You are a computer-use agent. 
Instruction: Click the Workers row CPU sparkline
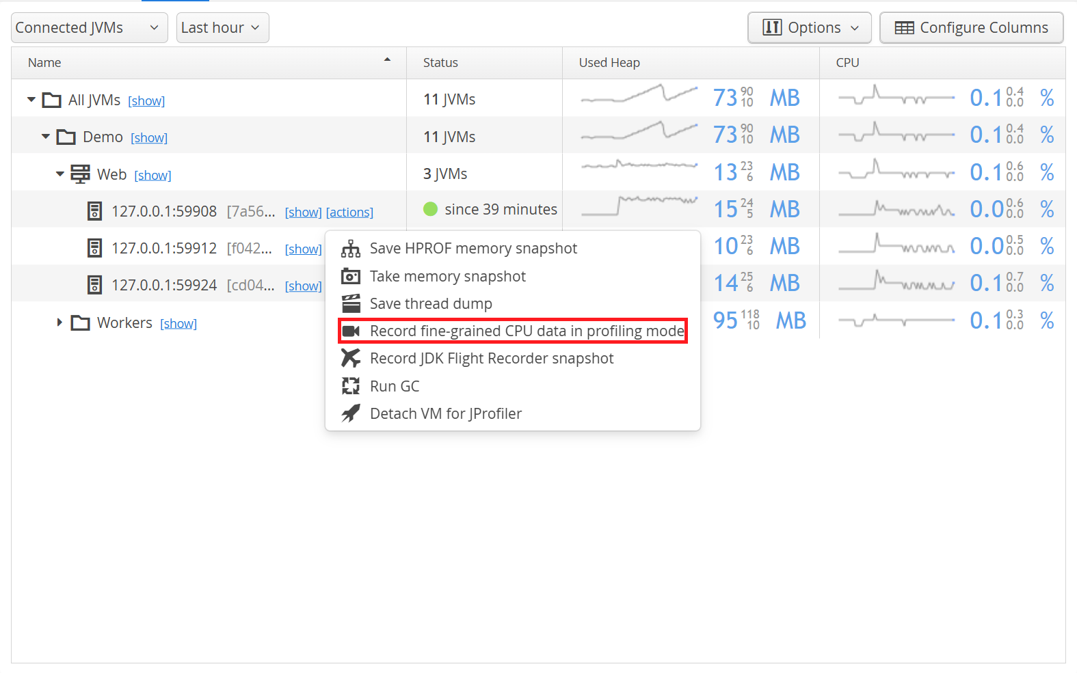pyautogui.click(x=896, y=320)
